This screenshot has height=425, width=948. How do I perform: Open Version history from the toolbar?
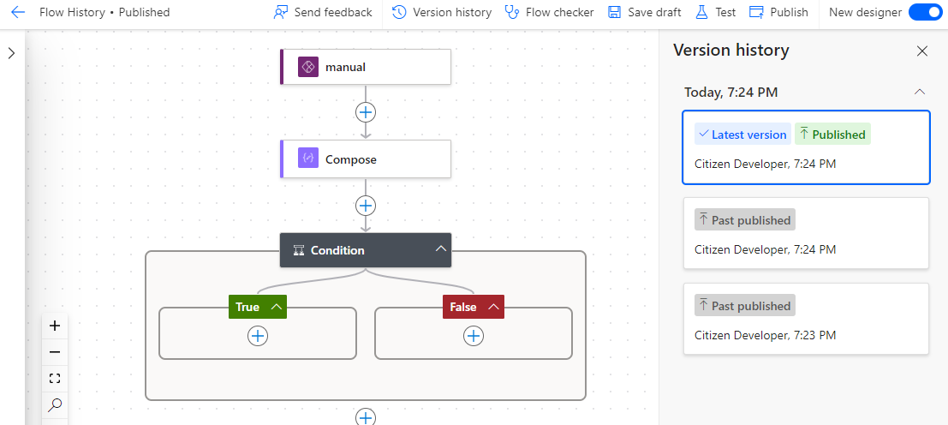[441, 12]
